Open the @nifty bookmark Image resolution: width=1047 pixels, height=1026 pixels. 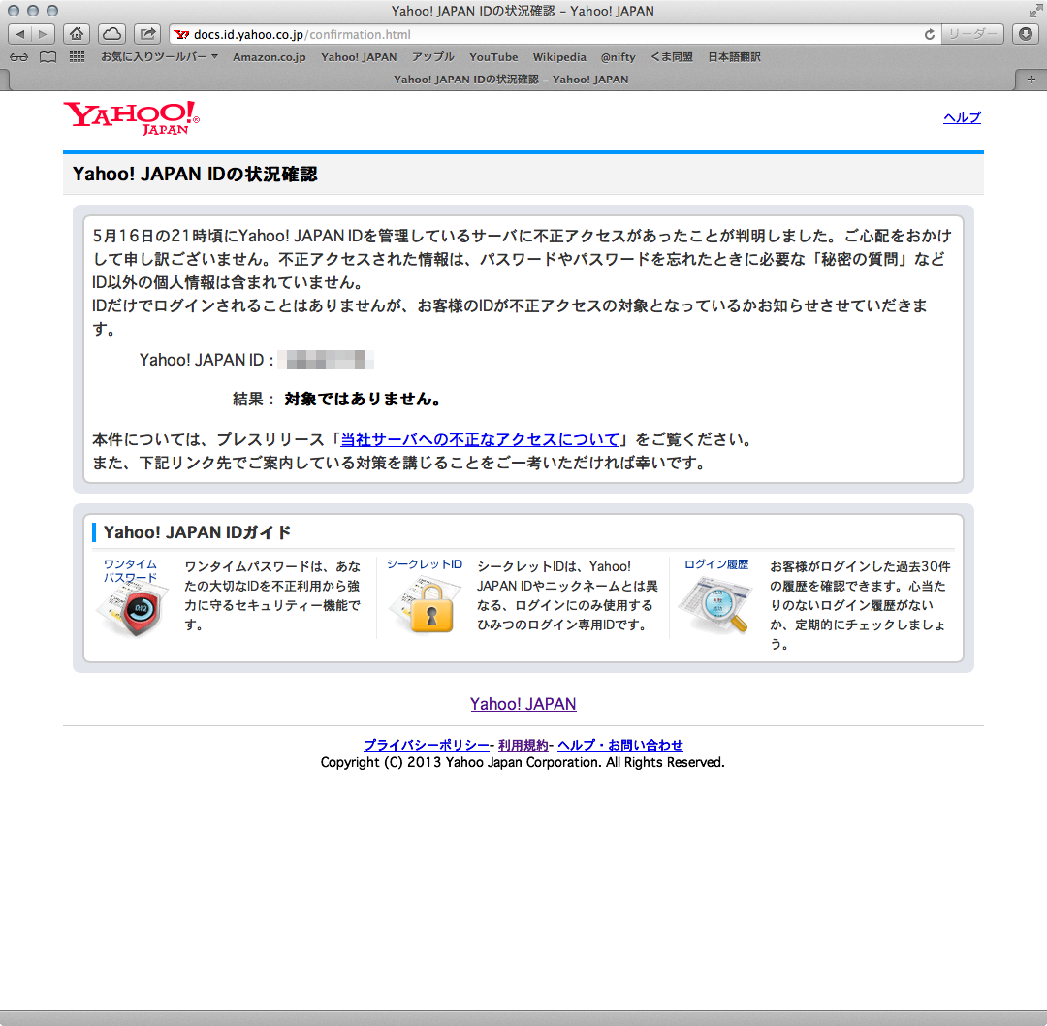[x=618, y=57]
